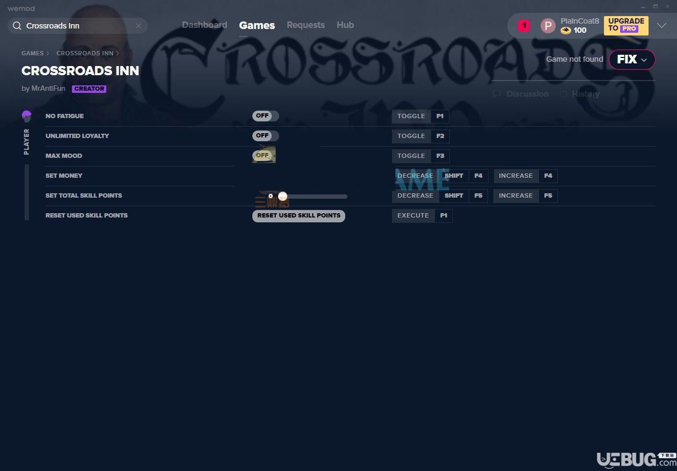Screen dimensions: 677x471
Task: Click Decrease hotkey for Set Total Skill Points
Action: click(x=440, y=195)
